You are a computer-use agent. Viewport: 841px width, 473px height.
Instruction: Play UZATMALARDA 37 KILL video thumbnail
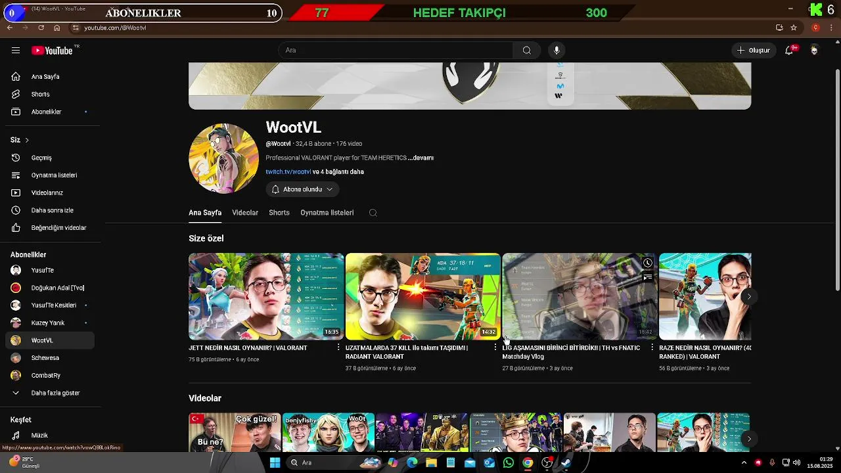click(x=423, y=296)
